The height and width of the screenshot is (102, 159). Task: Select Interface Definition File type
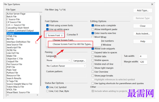coord(23,42)
